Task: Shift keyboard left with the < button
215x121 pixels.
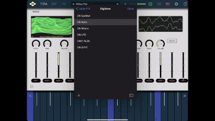Action: 30,96
